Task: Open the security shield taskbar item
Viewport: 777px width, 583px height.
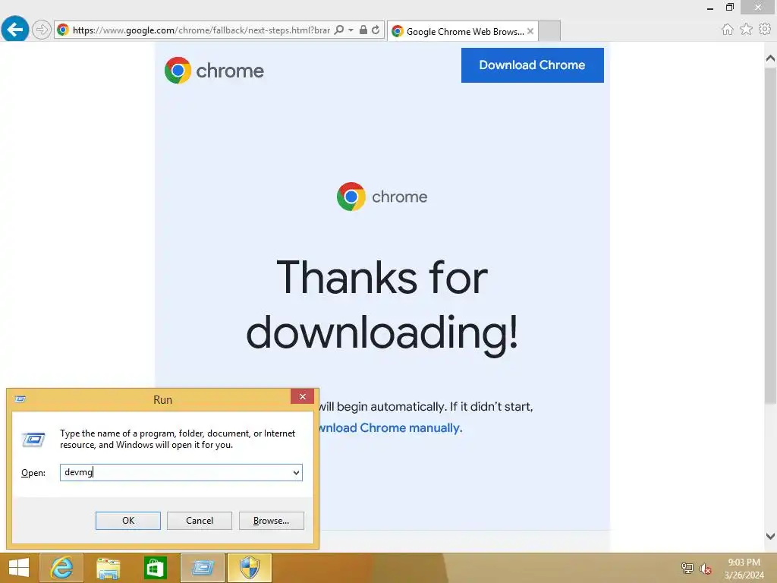Action: click(x=249, y=568)
